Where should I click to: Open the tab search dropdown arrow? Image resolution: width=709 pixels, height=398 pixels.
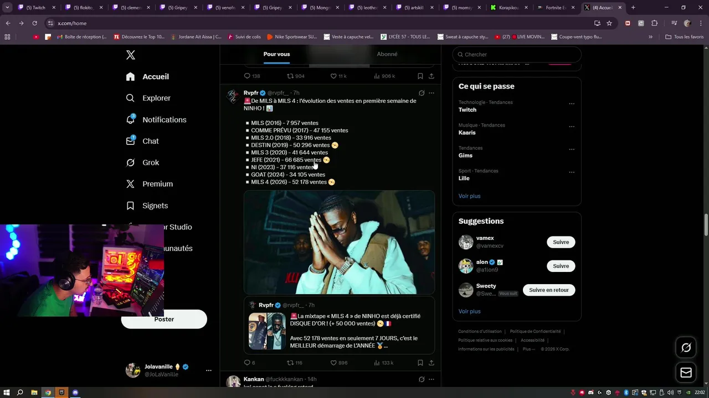click(x=8, y=8)
